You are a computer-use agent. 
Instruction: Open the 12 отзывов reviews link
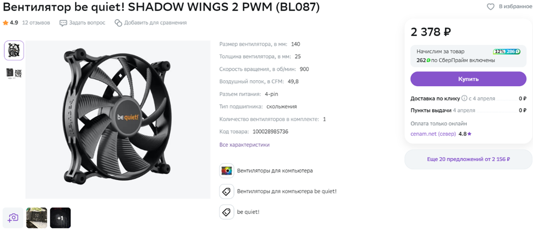[36, 23]
